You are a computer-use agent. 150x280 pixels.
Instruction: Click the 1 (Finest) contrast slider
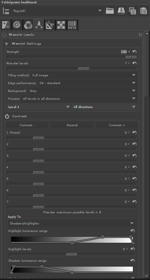tap(72, 138)
